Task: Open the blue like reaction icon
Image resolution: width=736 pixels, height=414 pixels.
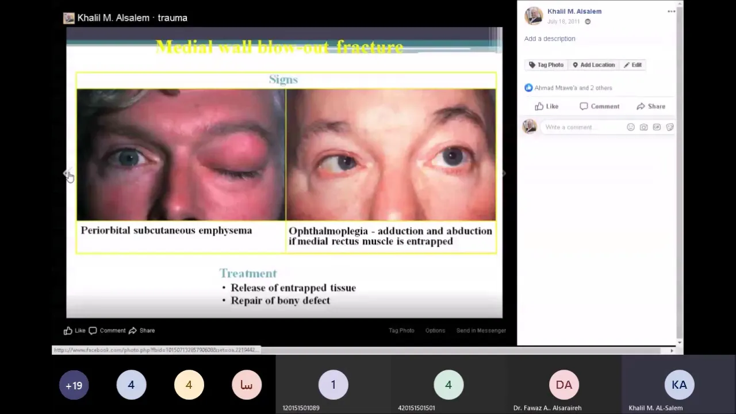Action: point(528,88)
